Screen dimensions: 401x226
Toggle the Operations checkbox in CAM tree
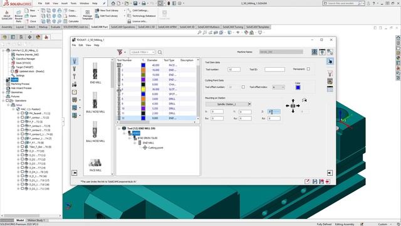pos(7,100)
